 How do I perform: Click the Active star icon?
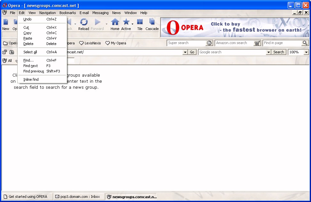126,22
